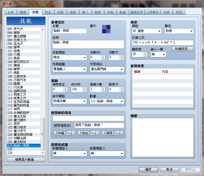Click the skill list scroll-down arrow
This screenshot has height=176, width=204.
pyautogui.click(x=43, y=152)
